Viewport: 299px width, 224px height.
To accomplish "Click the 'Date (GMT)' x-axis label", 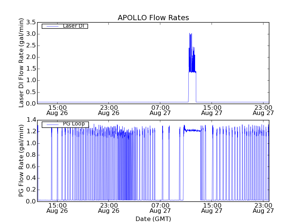I will tap(153, 219).
